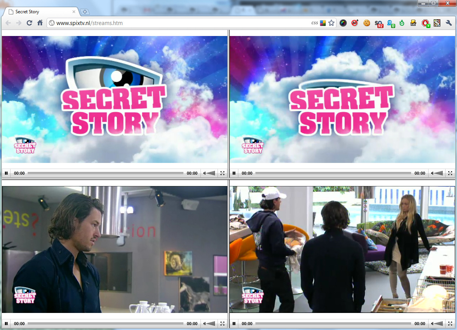Reload the spixtv.nl page

[x=29, y=23]
